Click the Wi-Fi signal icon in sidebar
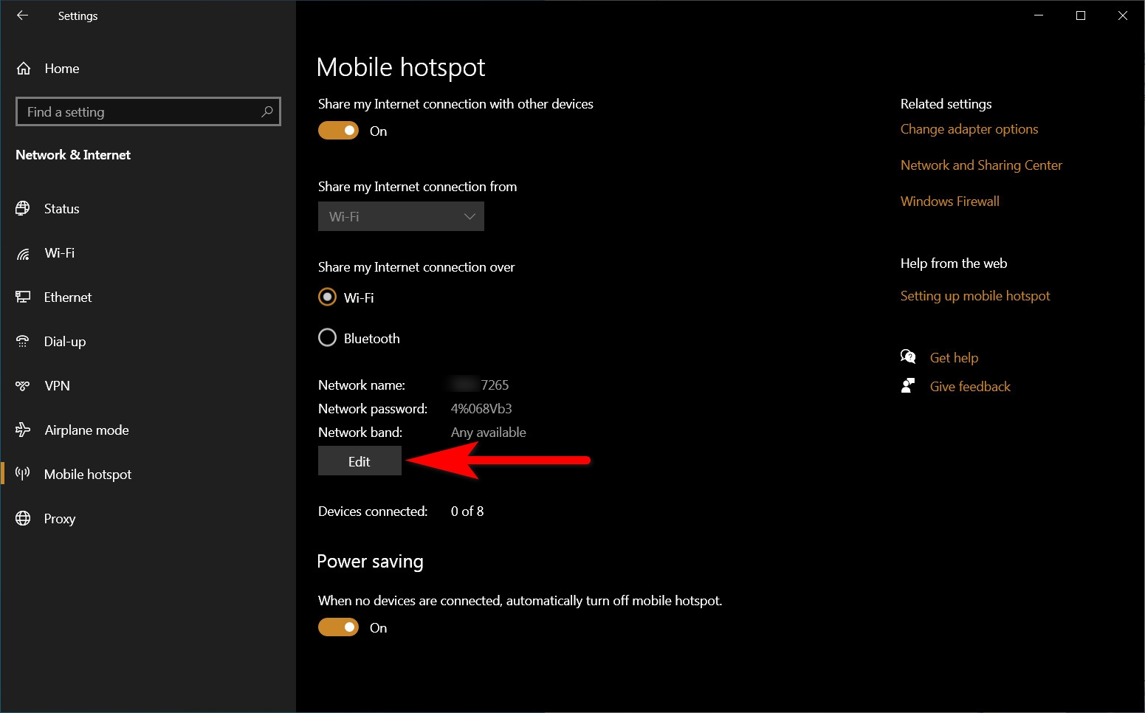1145x713 pixels. tap(23, 253)
